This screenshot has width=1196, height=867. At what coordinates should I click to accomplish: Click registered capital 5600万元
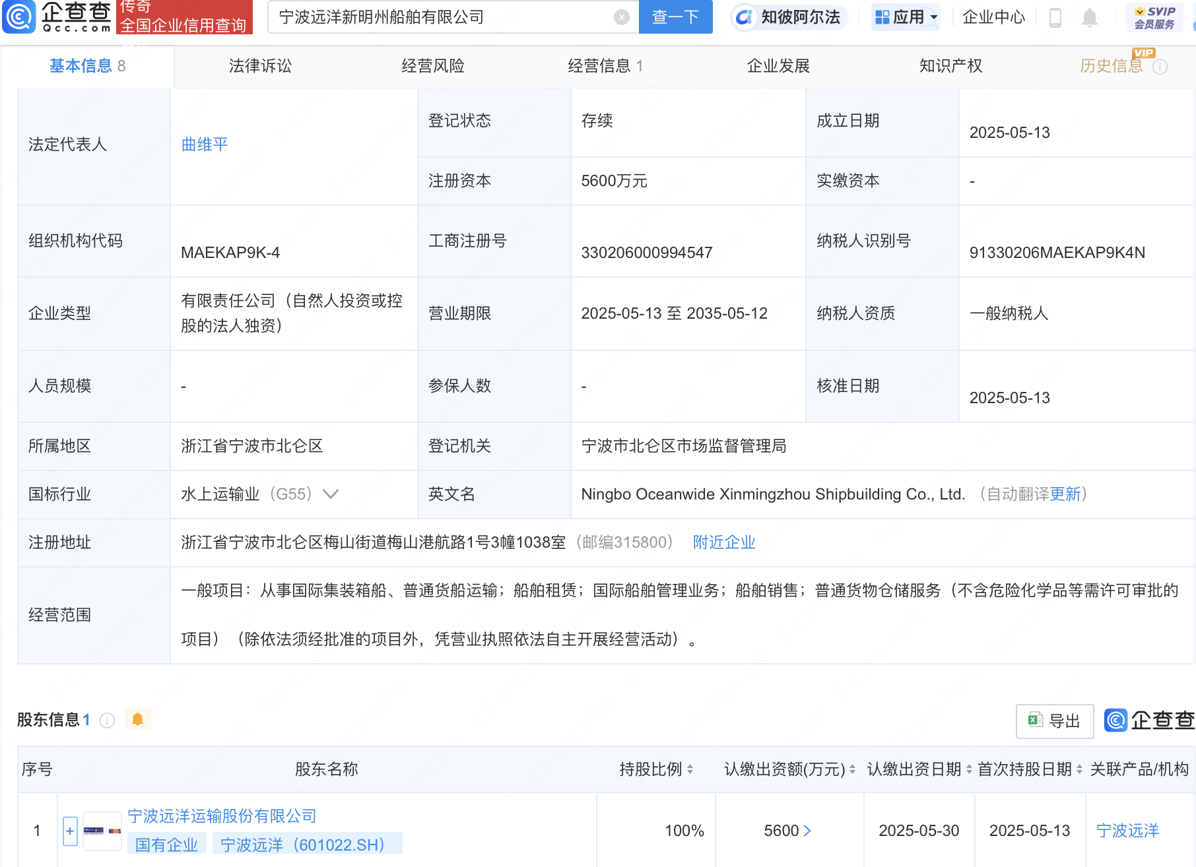point(614,181)
